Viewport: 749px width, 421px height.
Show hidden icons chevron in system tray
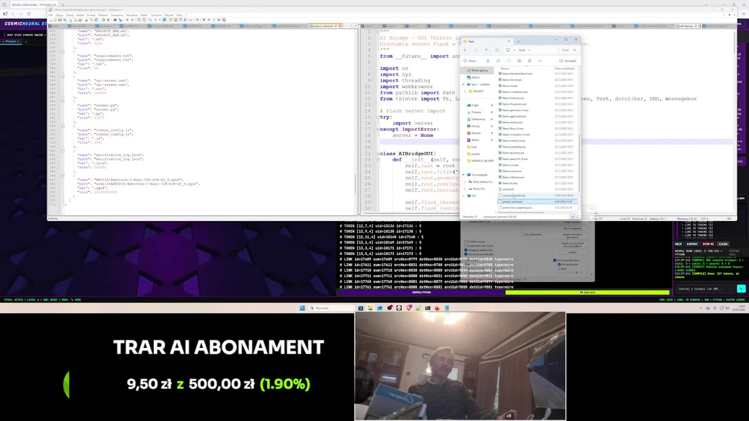701,308
